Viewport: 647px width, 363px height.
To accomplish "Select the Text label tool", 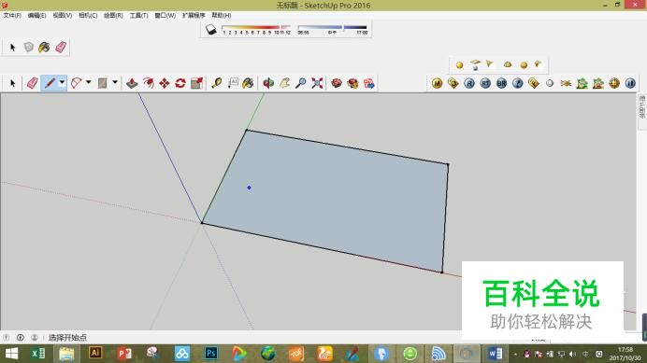I will coord(233,83).
